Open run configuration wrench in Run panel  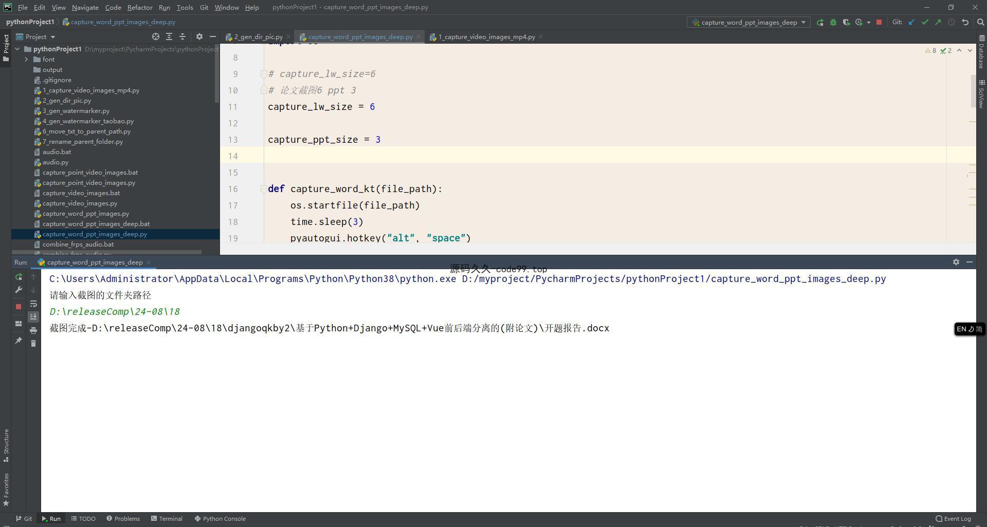point(19,290)
